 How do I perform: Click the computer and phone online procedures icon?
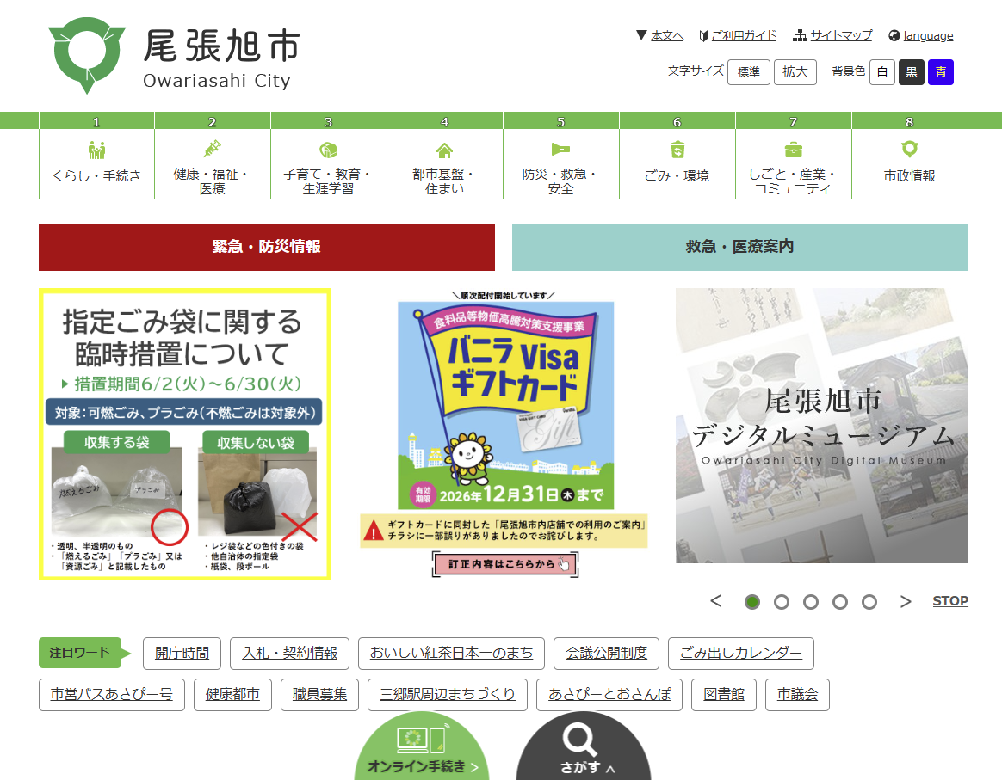421,739
